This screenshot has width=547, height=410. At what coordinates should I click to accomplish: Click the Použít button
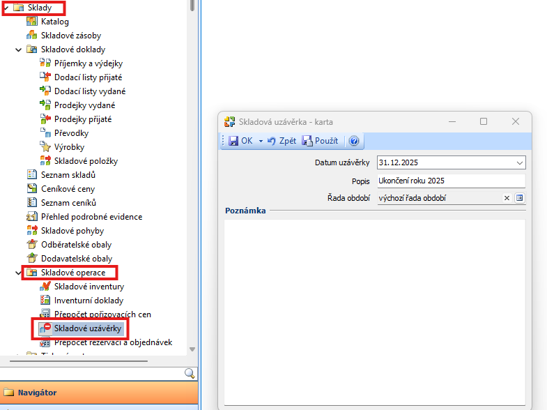(321, 141)
